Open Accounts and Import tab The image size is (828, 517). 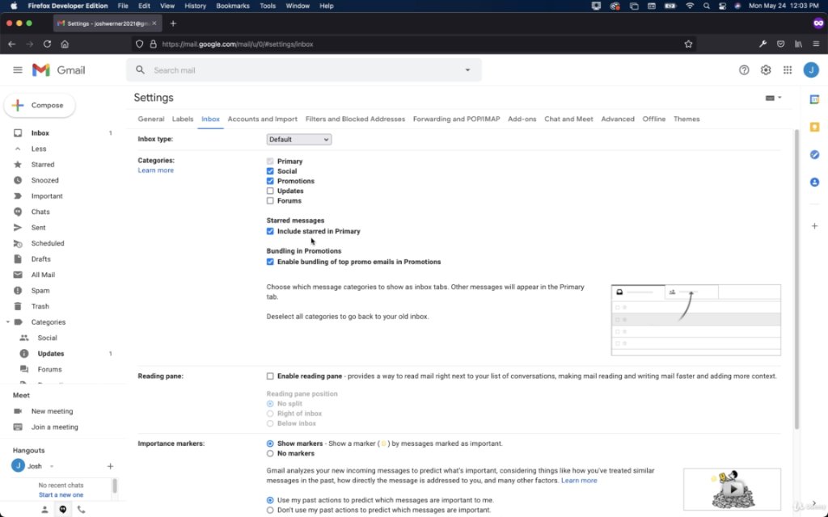263,120
